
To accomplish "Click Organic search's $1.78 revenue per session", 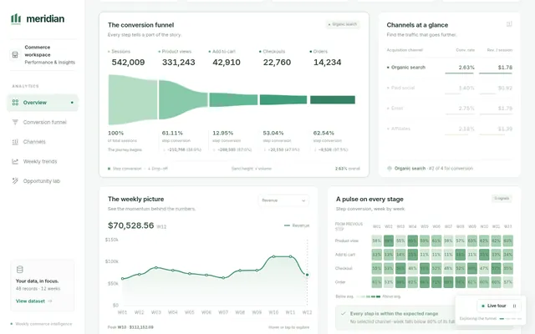I will [x=505, y=68].
